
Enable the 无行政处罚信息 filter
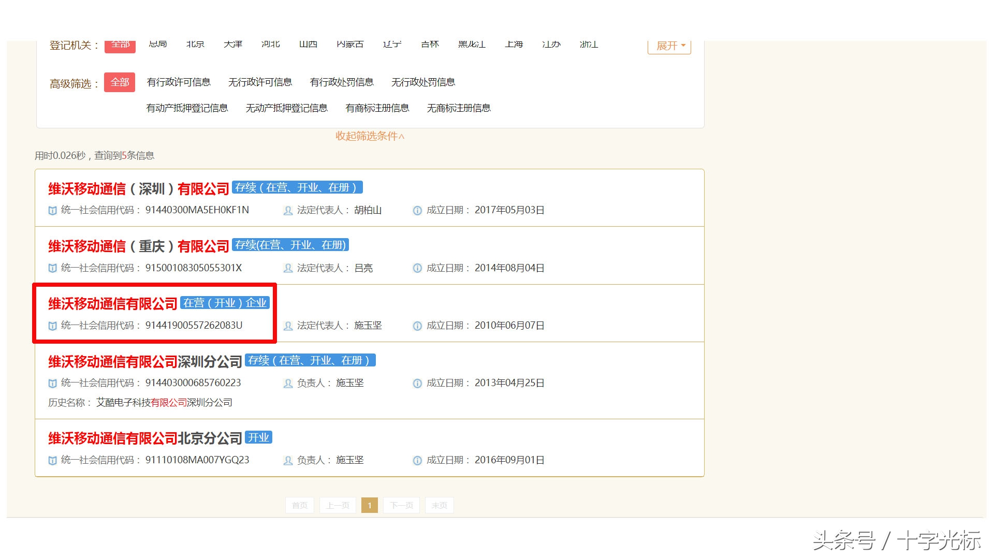pos(423,82)
